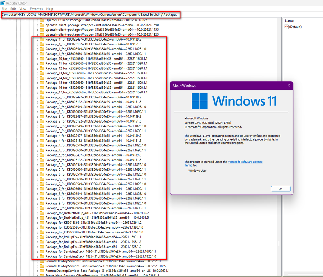Open the View menu
323x277 pixels.
tap(23, 9)
